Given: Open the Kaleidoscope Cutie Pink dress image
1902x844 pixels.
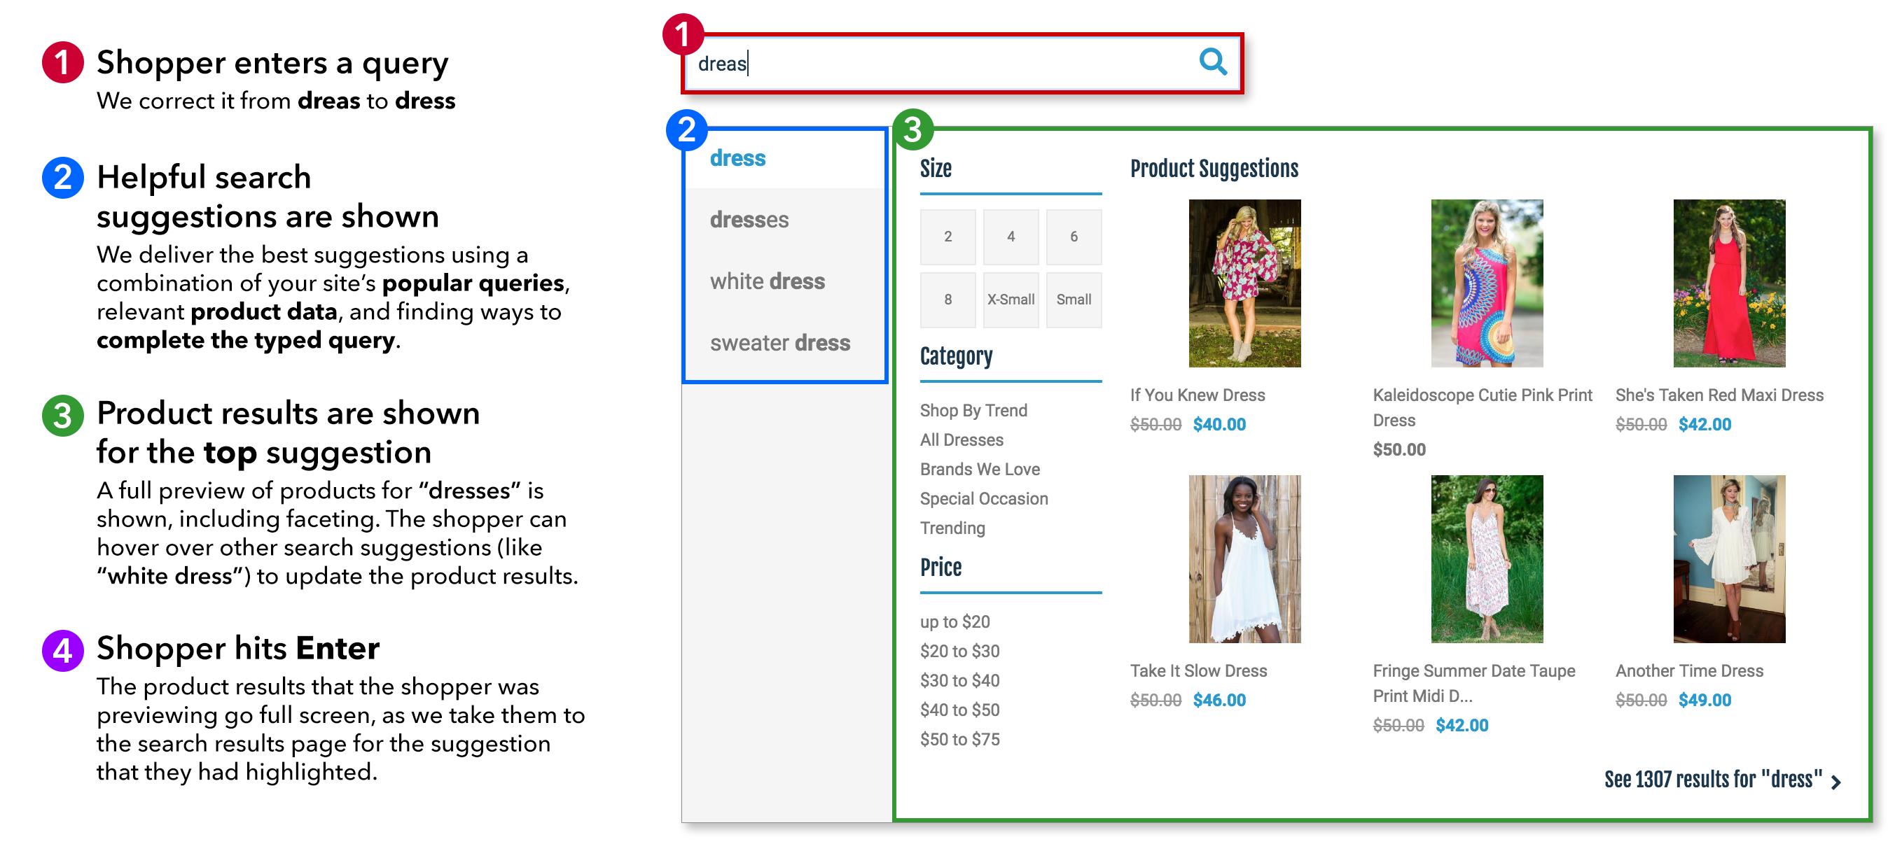Looking at the screenshot, I should click(1485, 283).
